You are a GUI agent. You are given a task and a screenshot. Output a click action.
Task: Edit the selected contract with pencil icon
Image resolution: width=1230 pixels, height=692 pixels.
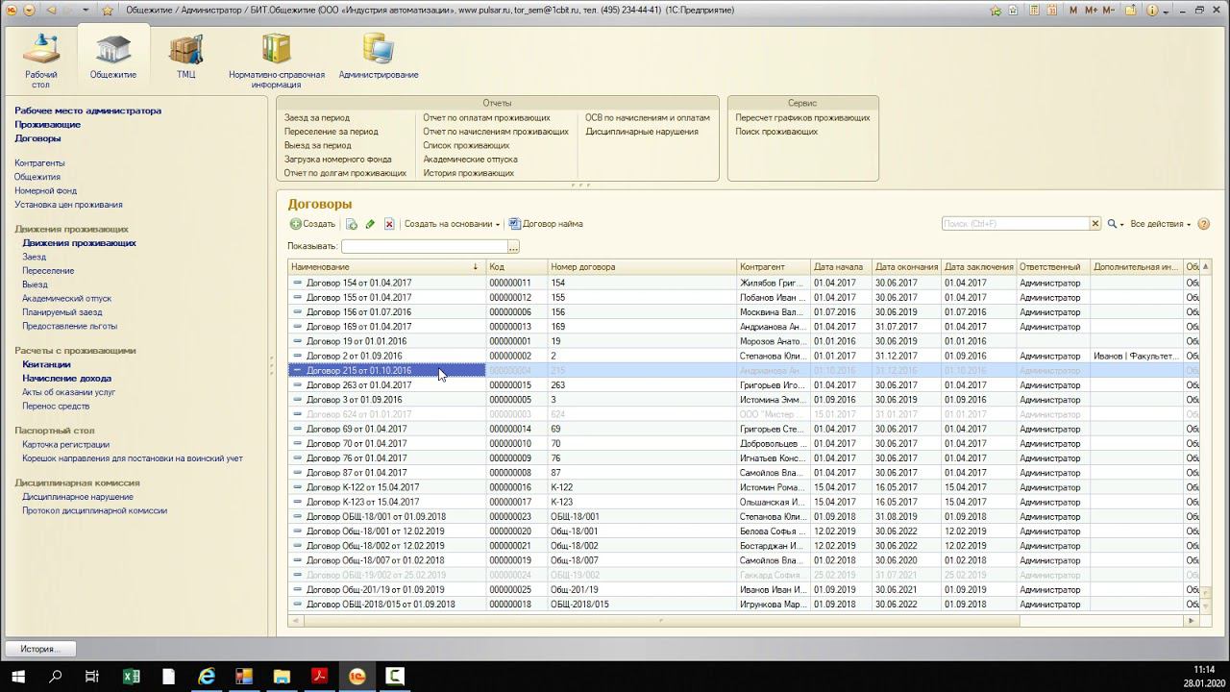(x=370, y=224)
